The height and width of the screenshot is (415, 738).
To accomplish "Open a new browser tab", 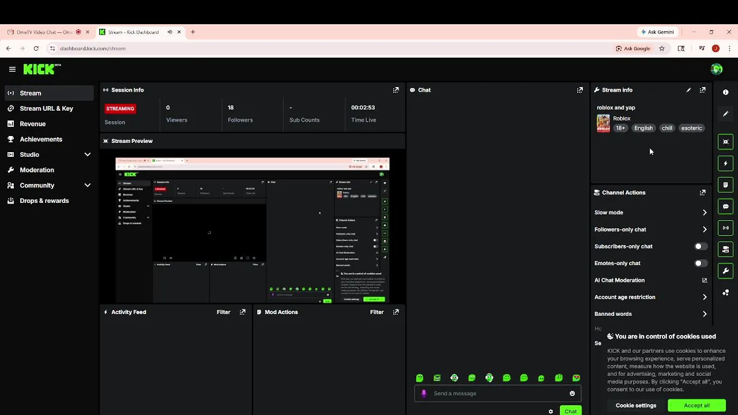I will pos(193,32).
